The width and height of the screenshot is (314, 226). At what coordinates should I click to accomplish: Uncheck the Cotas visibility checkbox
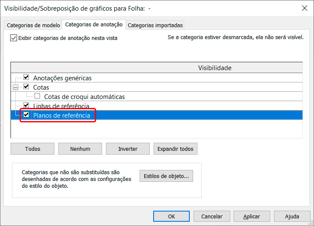(26, 87)
